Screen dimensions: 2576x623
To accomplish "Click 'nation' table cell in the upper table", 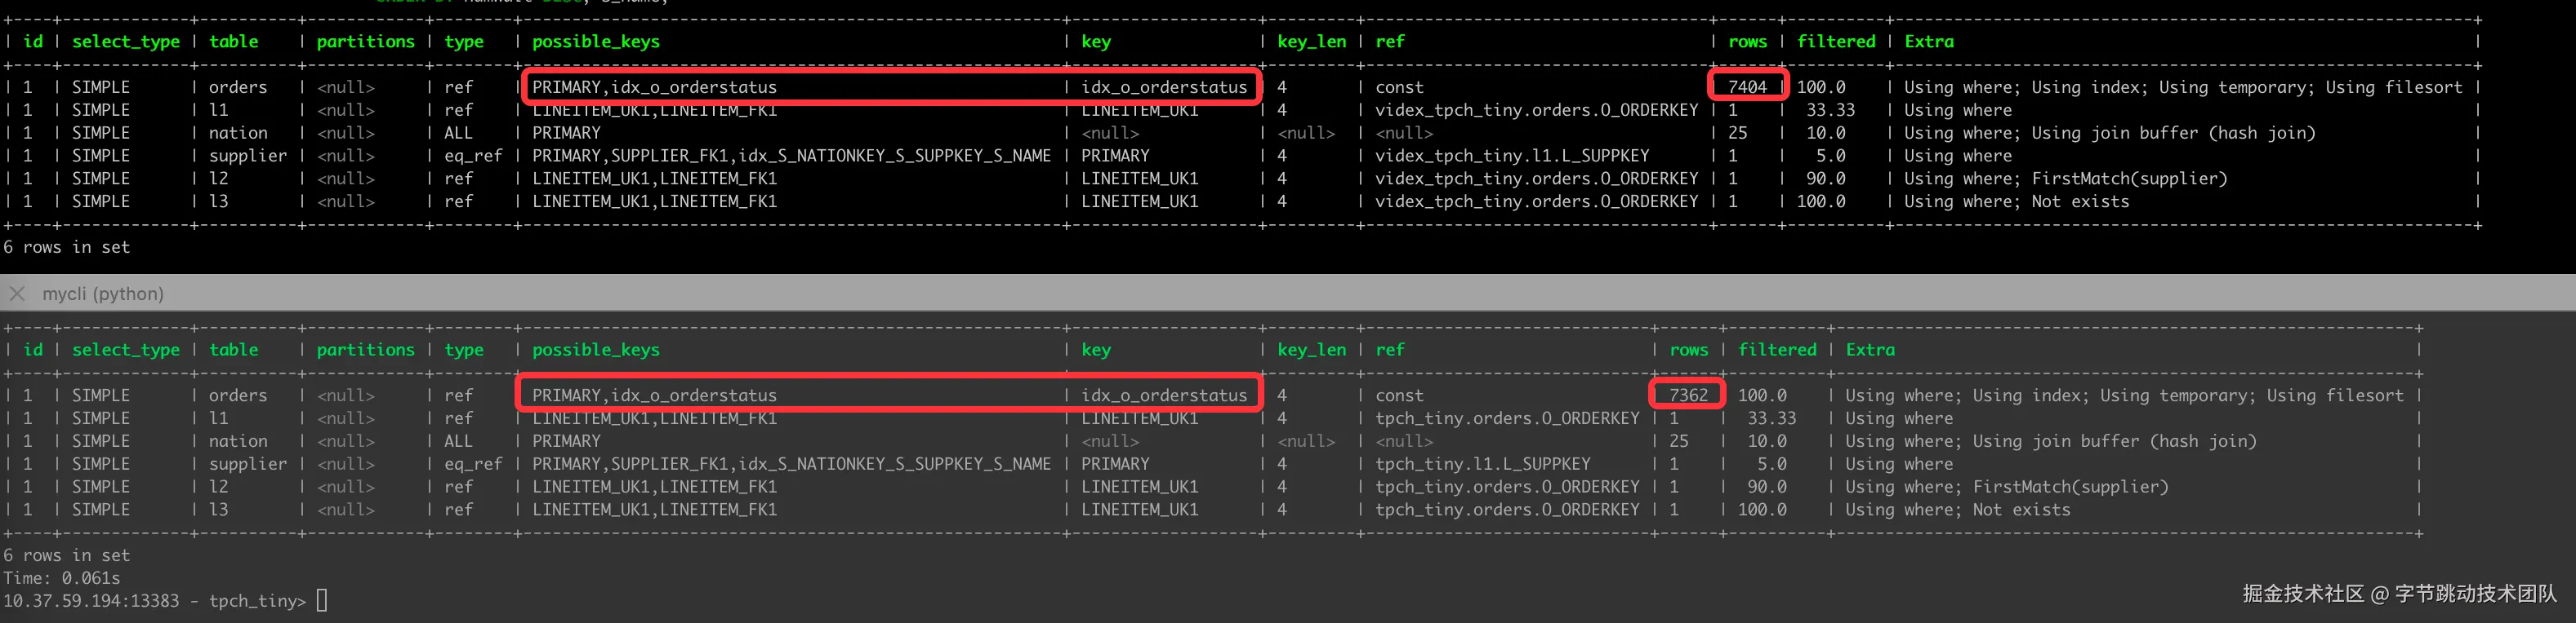I will tap(238, 133).
